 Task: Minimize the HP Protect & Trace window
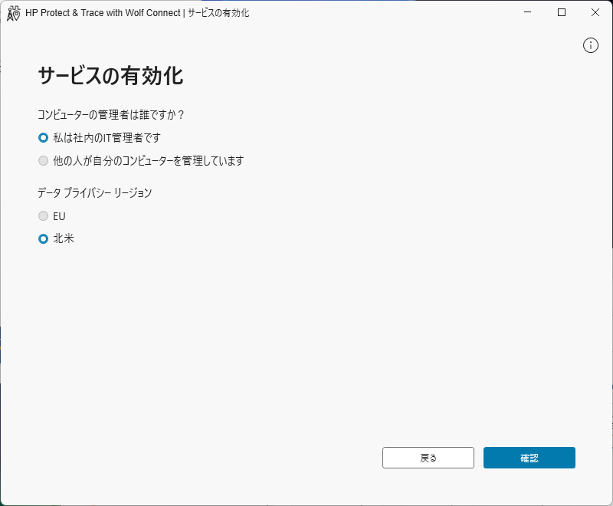pos(527,12)
